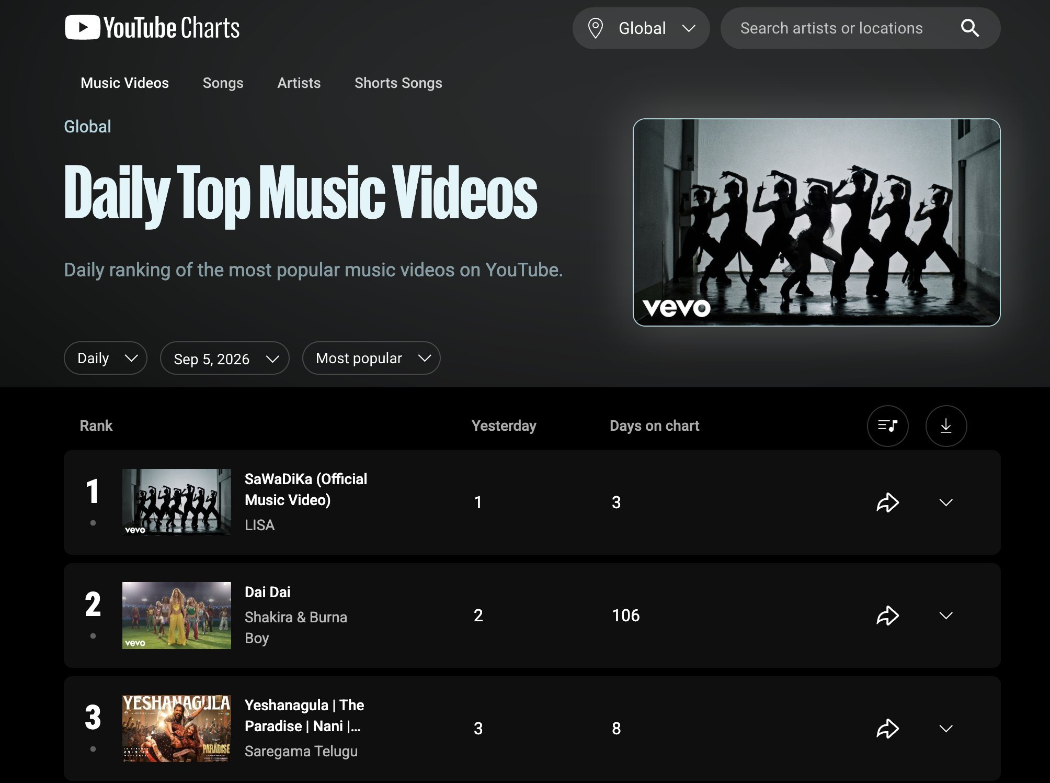The width and height of the screenshot is (1050, 783).
Task: Download the chart data
Action: pyautogui.click(x=946, y=426)
